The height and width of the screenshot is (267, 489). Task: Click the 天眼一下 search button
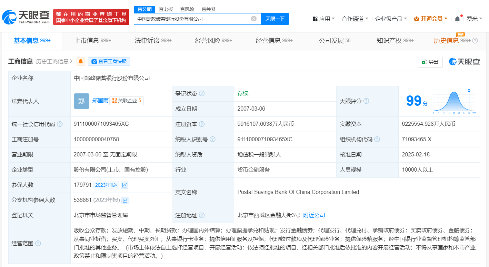[275, 19]
